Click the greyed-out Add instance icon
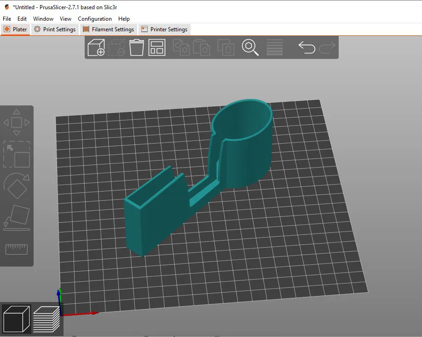 (225, 47)
